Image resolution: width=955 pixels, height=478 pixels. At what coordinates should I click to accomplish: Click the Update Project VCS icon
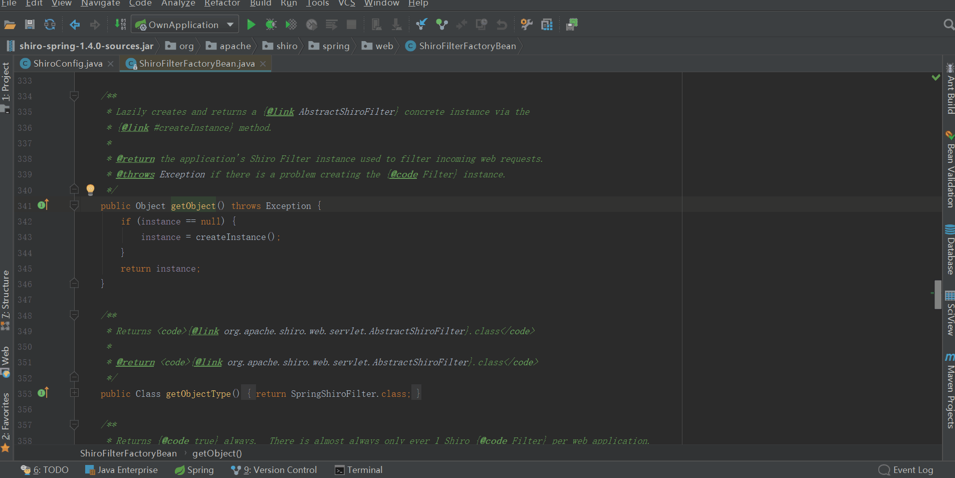[x=421, y=25]
